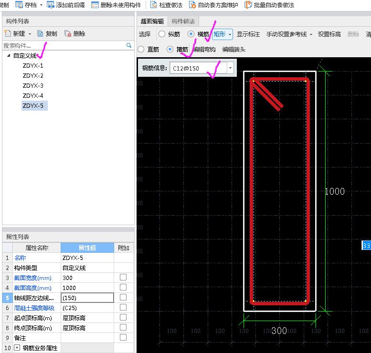Click the 复制 icon in the component list

40,34
